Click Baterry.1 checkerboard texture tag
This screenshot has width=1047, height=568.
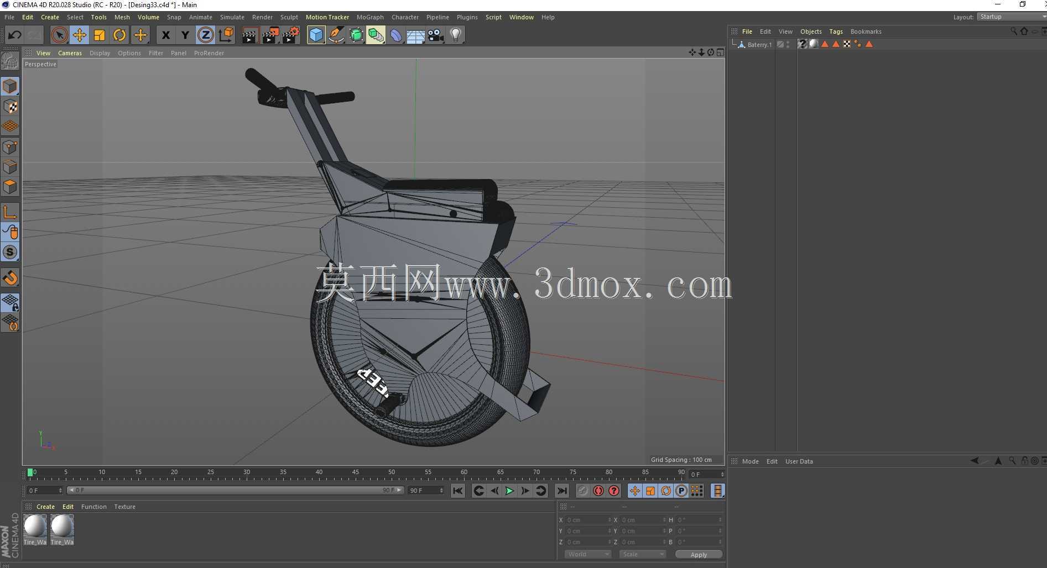click(x=847, y=44)
